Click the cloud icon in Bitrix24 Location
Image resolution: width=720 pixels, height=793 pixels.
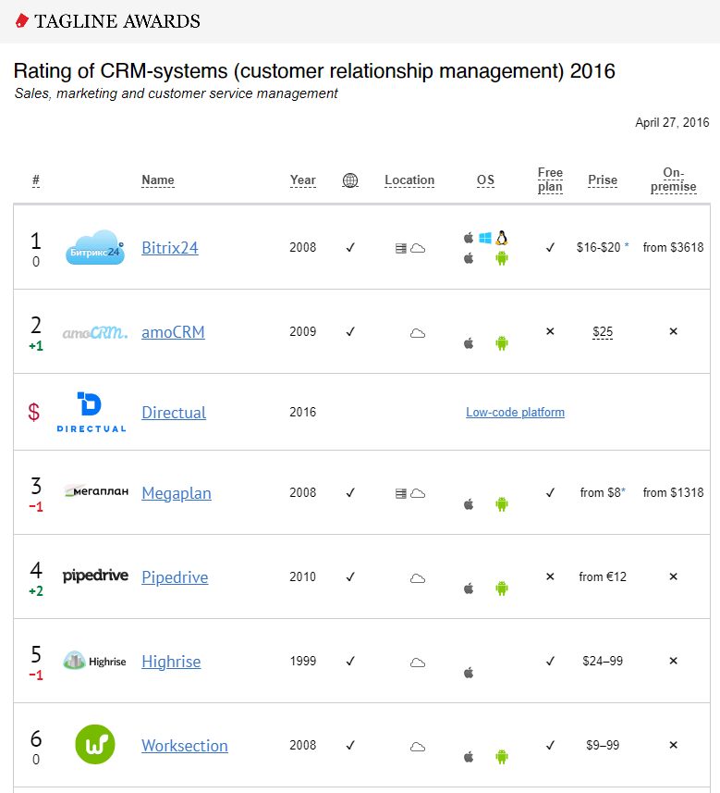[x=418, y=248]
